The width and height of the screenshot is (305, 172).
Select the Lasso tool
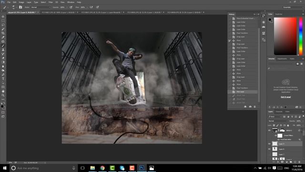pos(3,25)
